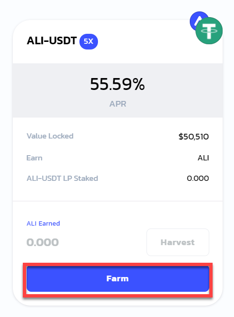Click the ALI-USDT pair title
234x317 pixels.
[x=52, y=40]
